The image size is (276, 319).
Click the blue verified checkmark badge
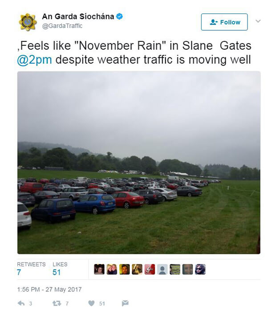point(119,16)
